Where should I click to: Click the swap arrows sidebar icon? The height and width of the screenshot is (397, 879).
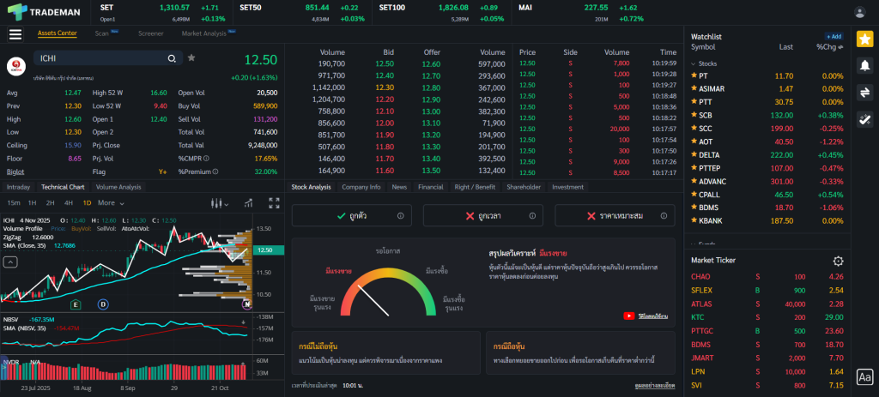click(864, 93)
